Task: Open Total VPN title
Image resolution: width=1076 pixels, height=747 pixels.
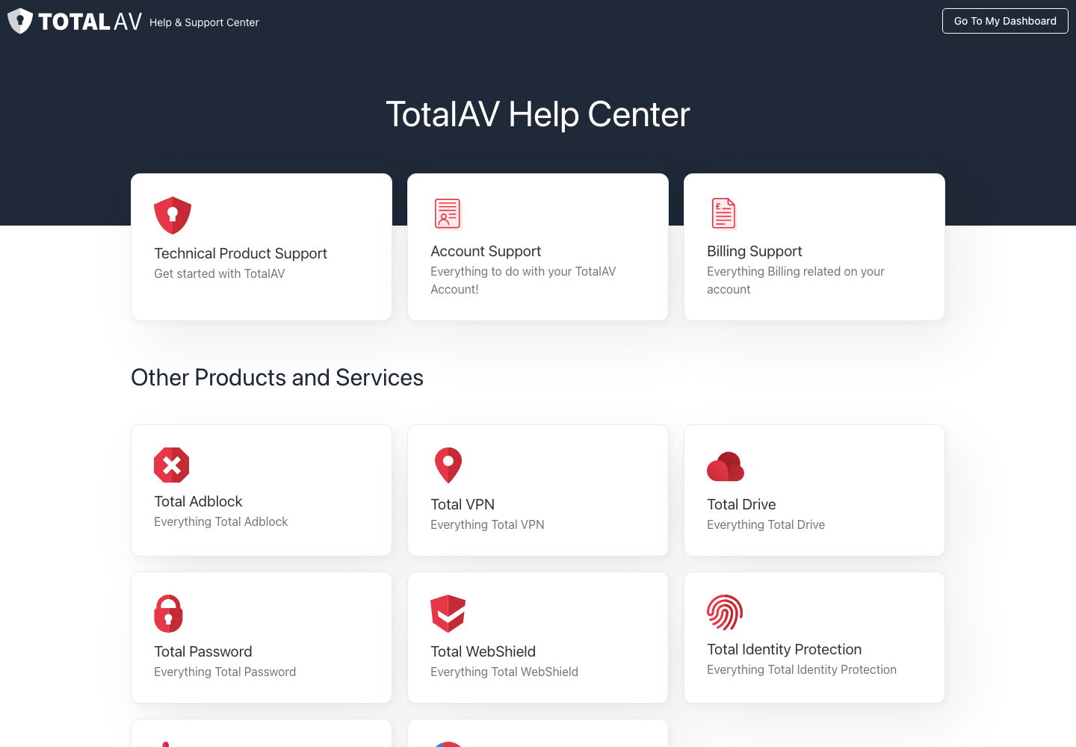Action: pos(463,504)
